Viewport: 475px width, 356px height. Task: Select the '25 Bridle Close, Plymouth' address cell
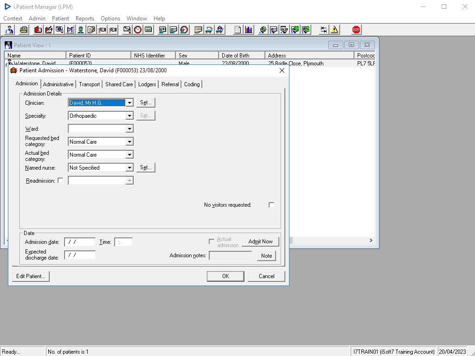point(296,64)
